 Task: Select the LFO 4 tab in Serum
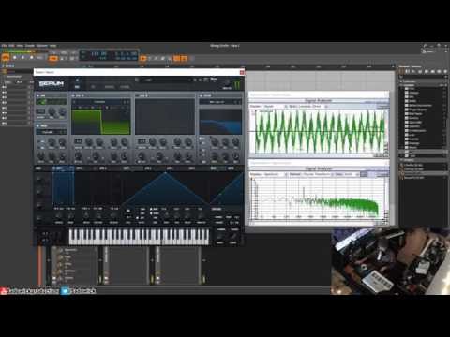coord(191,168)
